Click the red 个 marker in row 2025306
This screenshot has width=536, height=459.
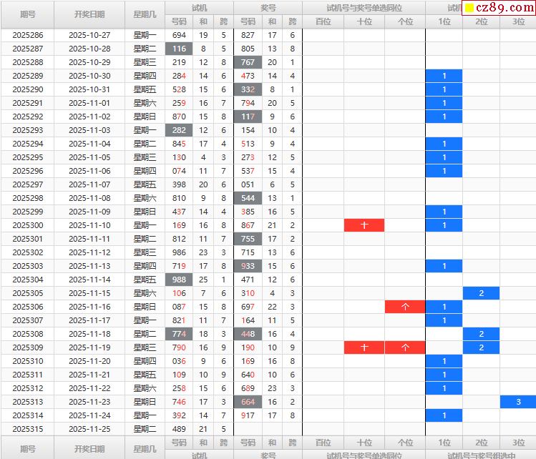pos(404,307)
